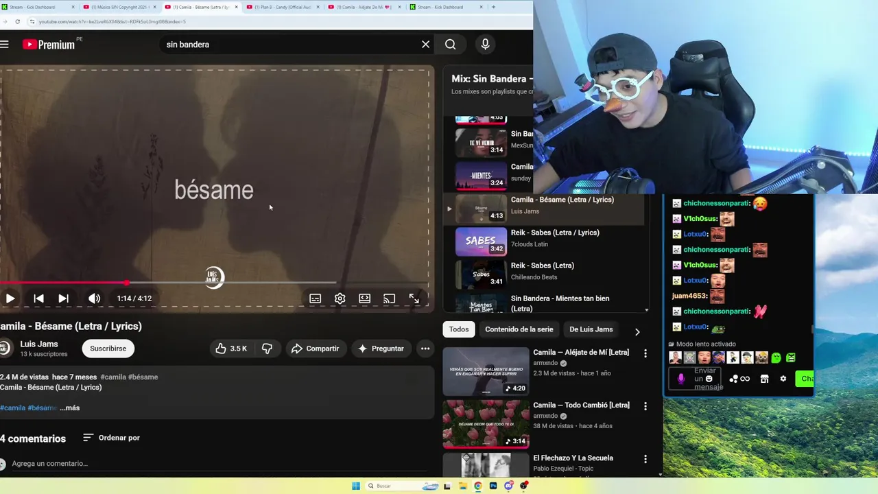Play 'Sin Bandera - Mientes tan bien' from mix
The image size is (878, 494).
click(545, 303)
